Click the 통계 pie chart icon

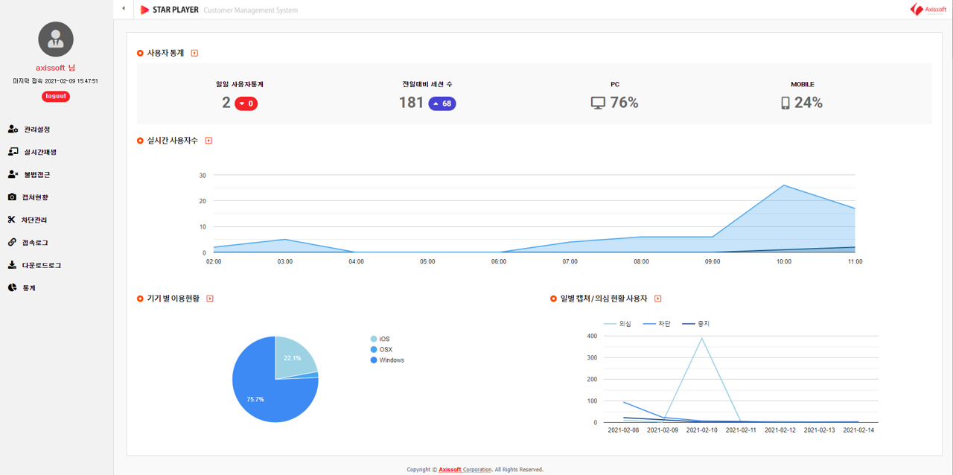tap(12, 287)
